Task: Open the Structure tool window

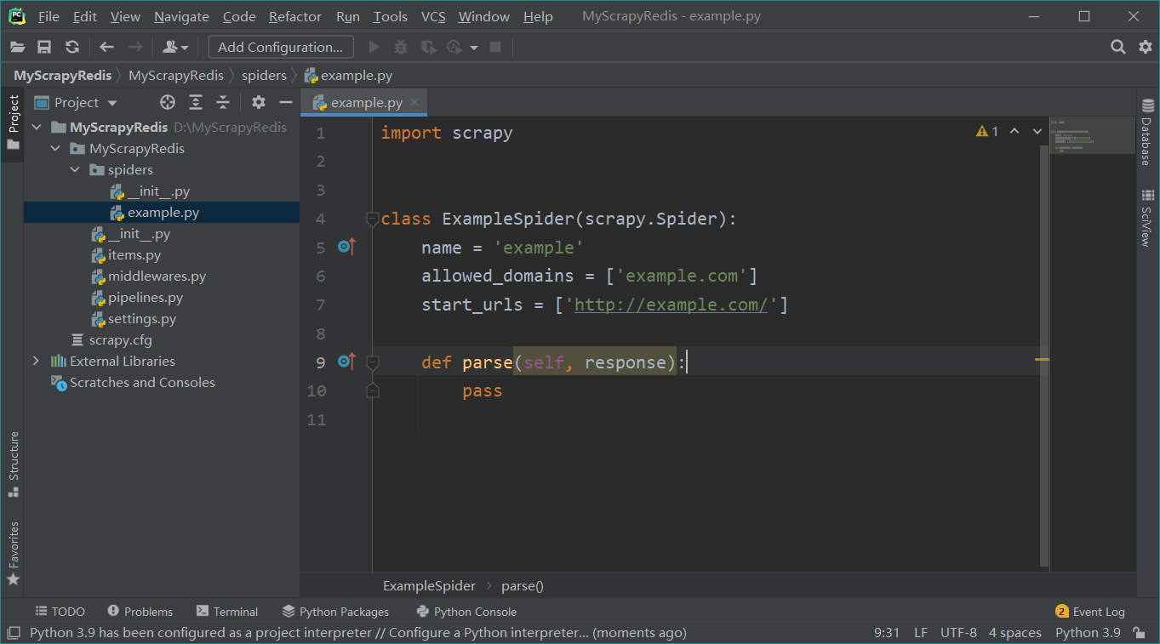Action: 13,464
